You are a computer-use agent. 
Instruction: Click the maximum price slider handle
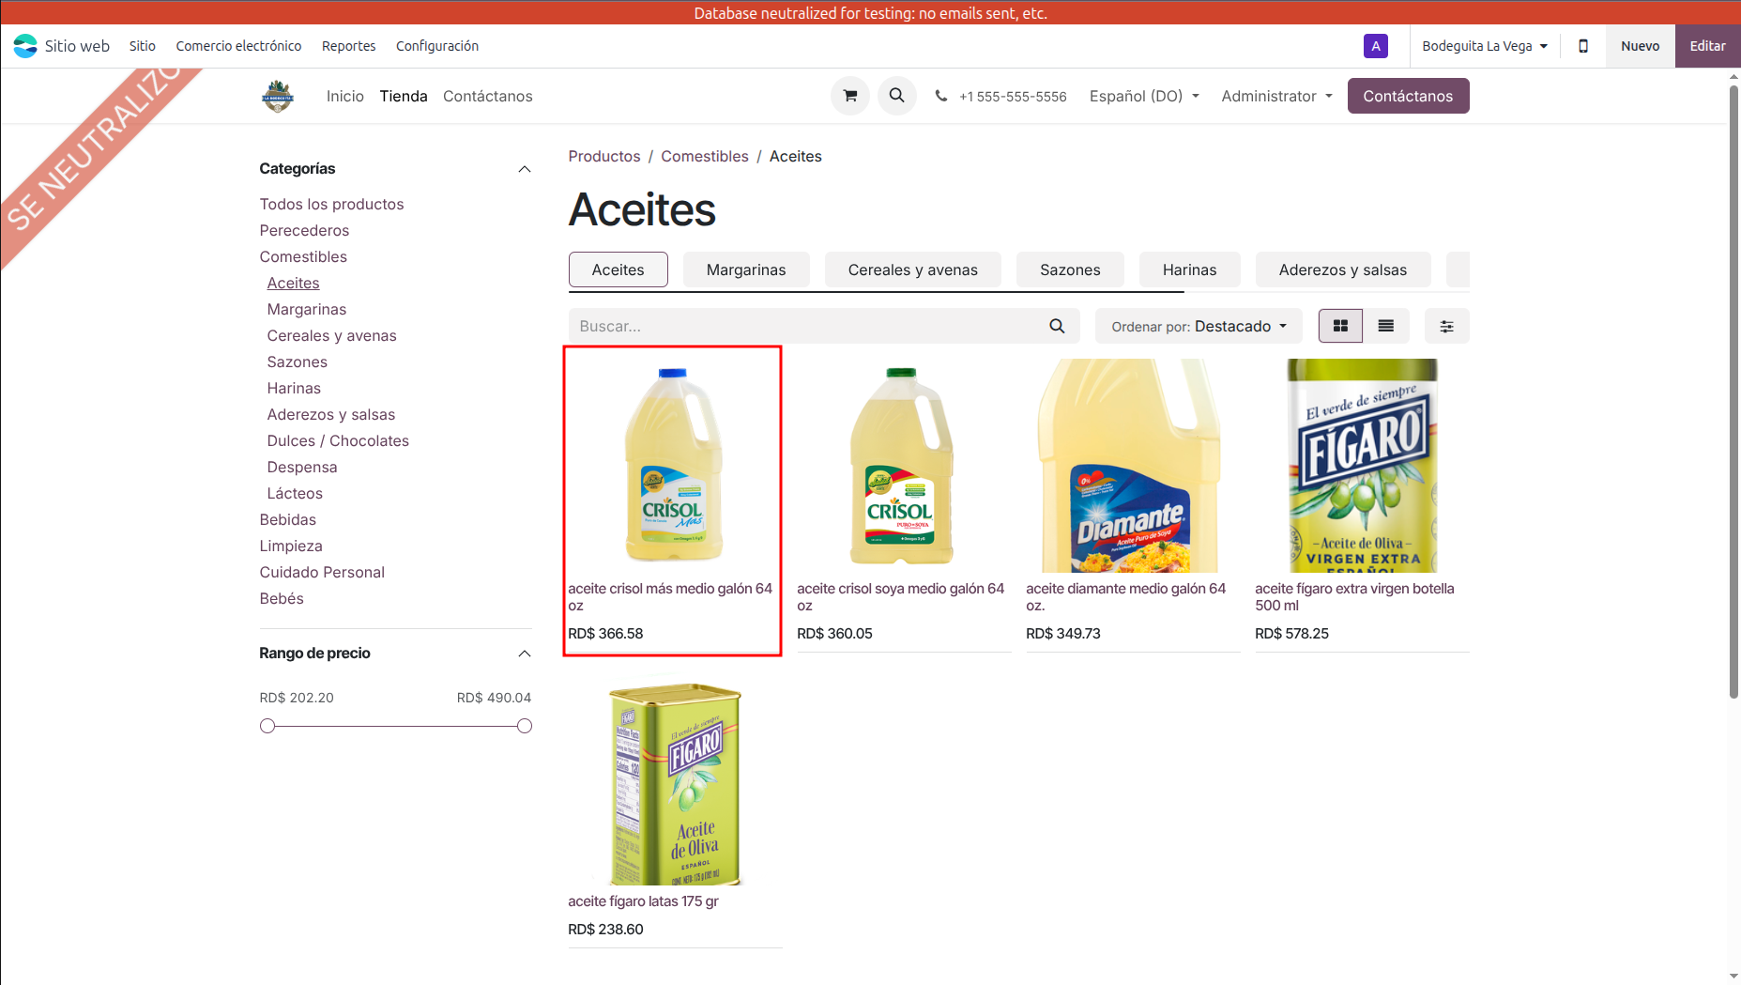point(525,726)
